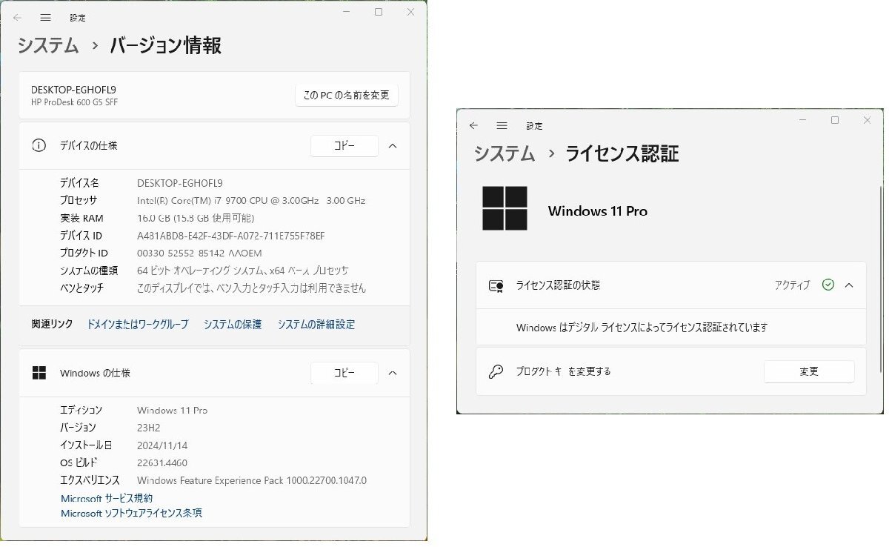Screen dimensions: 889x547
Task: Collapse the ライセンス認証の状態 section
Action: 850,285
